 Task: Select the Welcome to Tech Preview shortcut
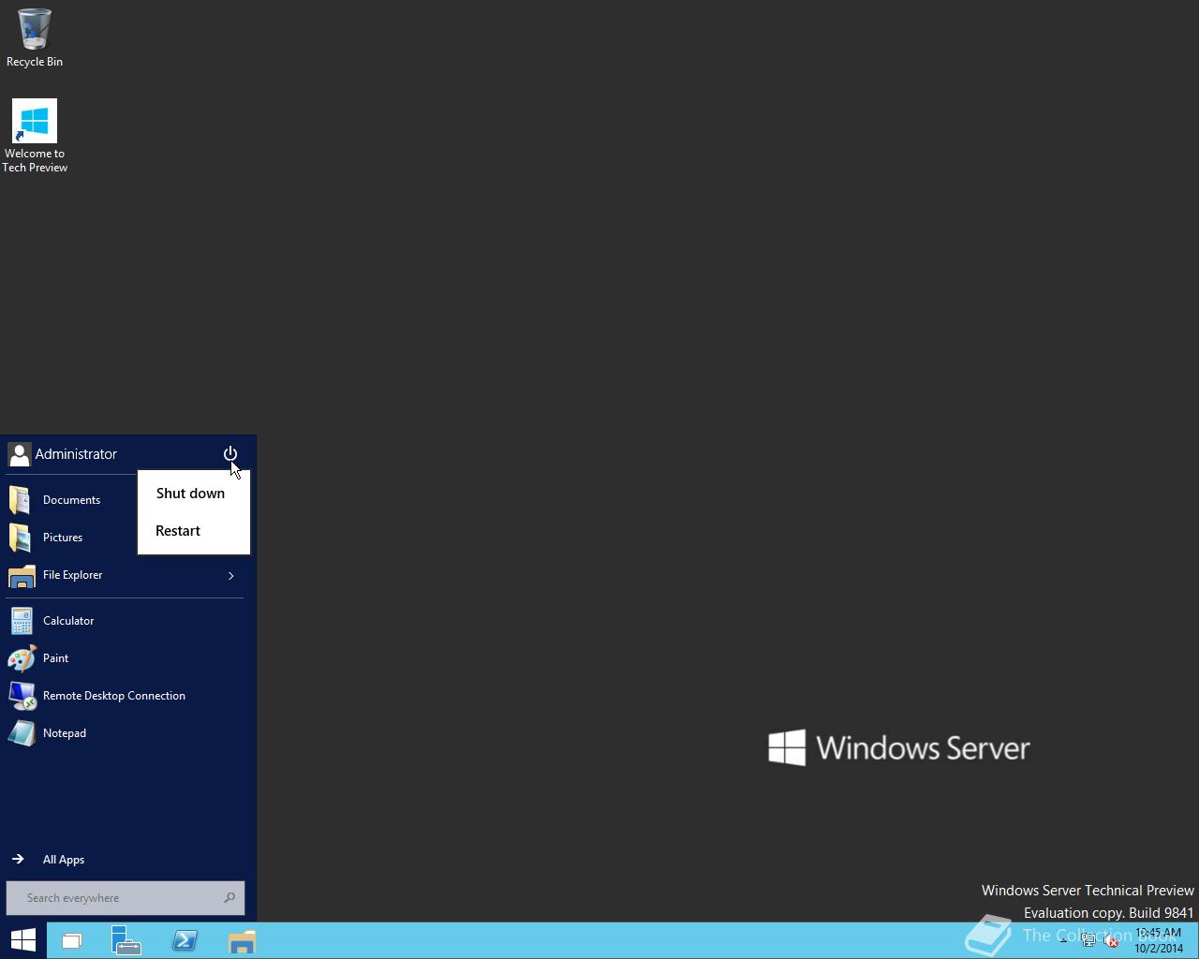[35, 136]
